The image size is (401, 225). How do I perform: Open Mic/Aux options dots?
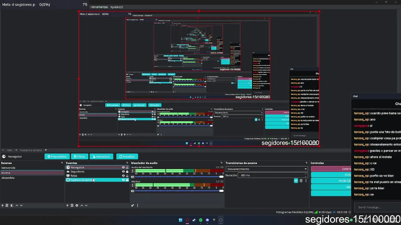(133, 185)
